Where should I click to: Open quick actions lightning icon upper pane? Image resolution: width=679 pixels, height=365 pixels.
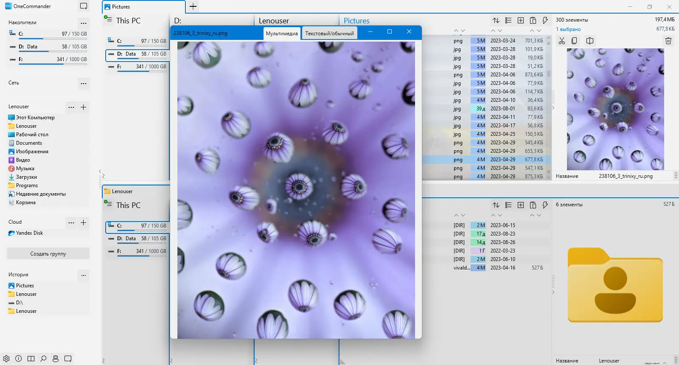[x=545, y=20]
